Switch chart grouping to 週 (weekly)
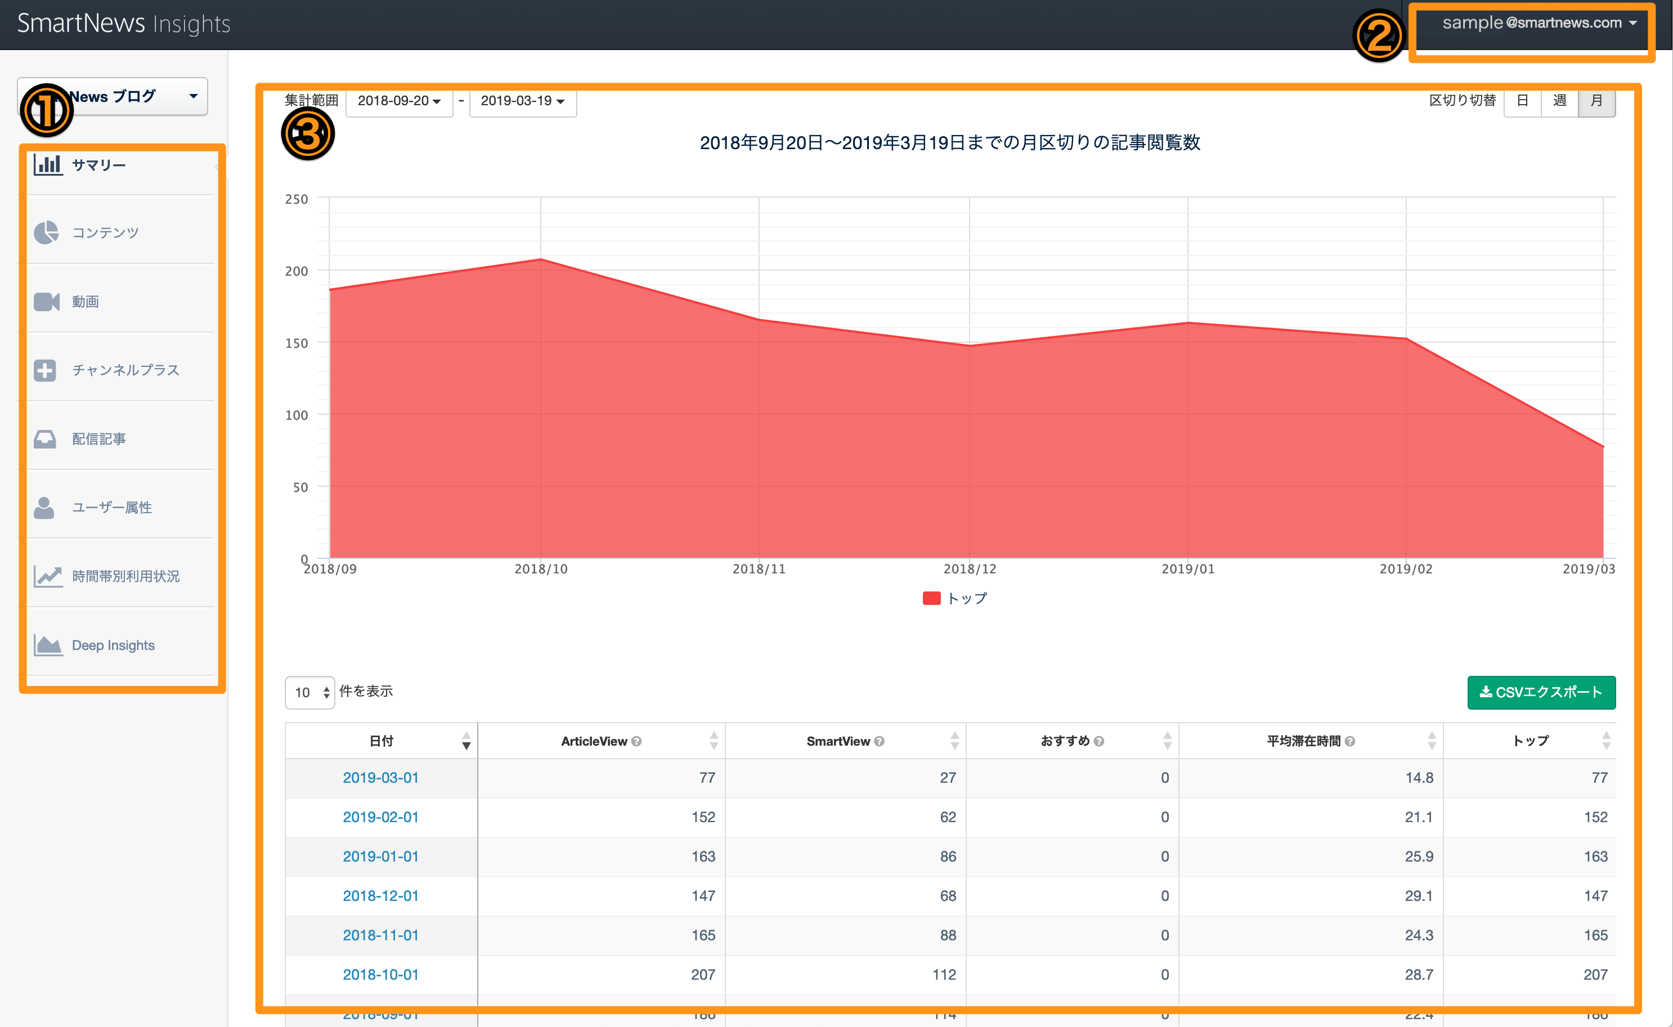Viewport: 1673px width, 1027px height. (x=1560, y=101)
